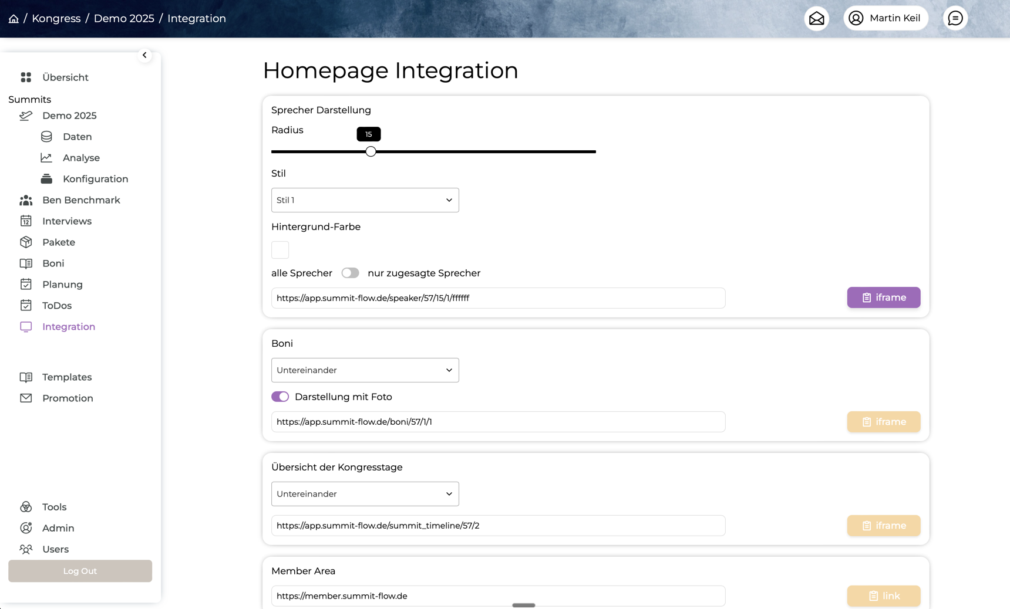The height and width of the screenshot is (609, 1010).
Task: Open the Tools icon in sidebar
Action: tap(26, 507)
